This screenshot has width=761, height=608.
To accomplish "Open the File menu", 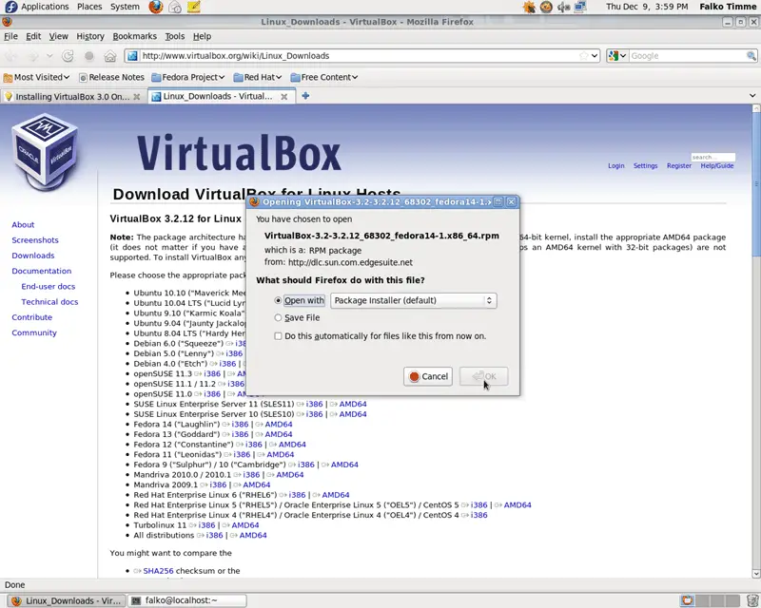I will click(10, 36).
